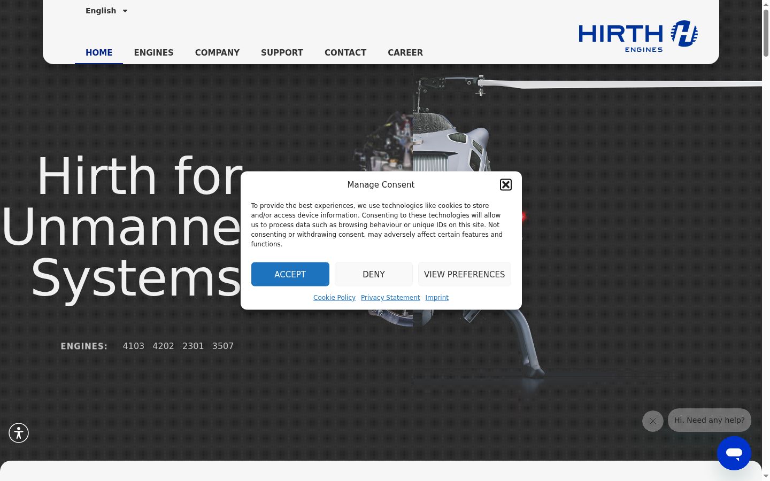Close the Manage Consent dialog
The height and width of the screenshot is (481, 770).
(x=506, y=185)
